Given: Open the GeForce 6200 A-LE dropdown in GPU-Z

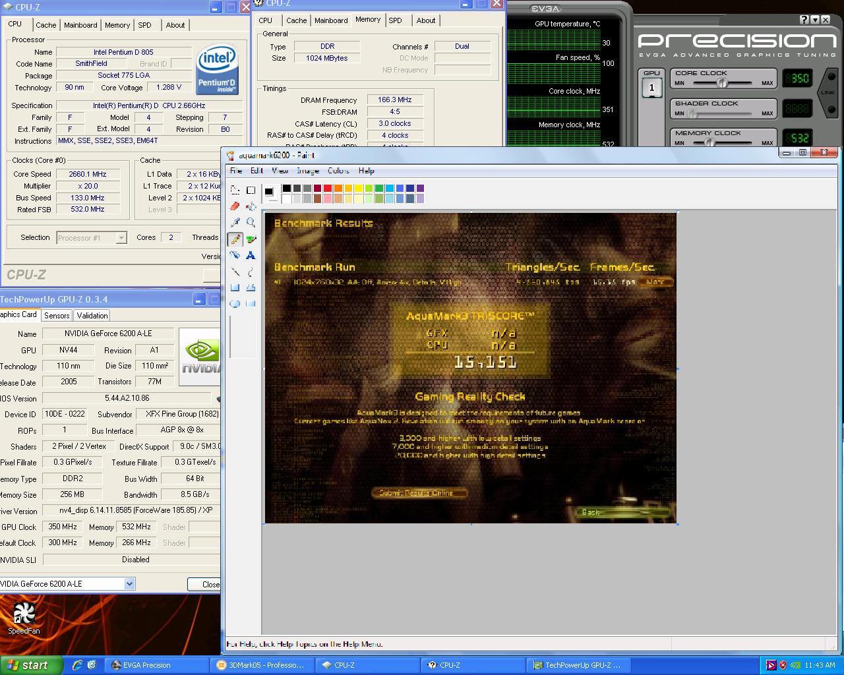Looking at the screenshot, I should [x=129, y=583].
